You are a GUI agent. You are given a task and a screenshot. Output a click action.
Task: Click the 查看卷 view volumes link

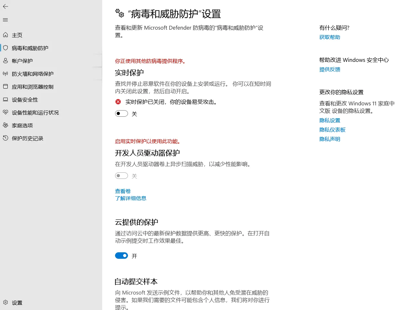pyautogui.click(x=122, y=191)
